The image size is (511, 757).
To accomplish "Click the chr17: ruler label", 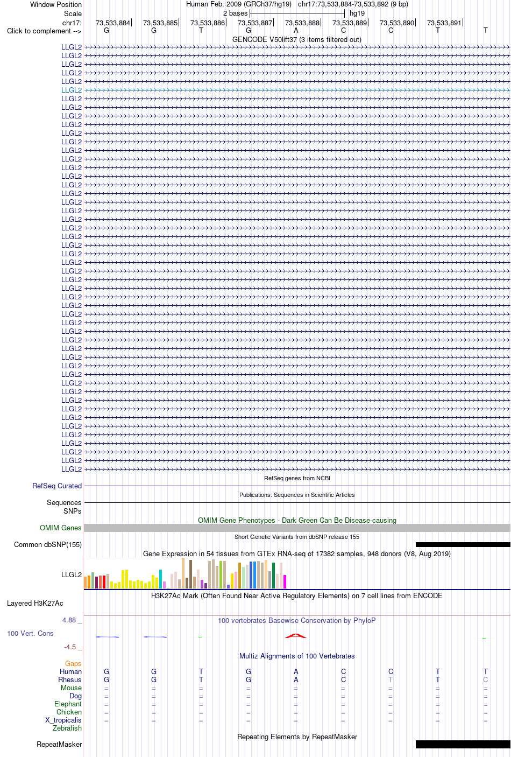I will click(72, 23).
